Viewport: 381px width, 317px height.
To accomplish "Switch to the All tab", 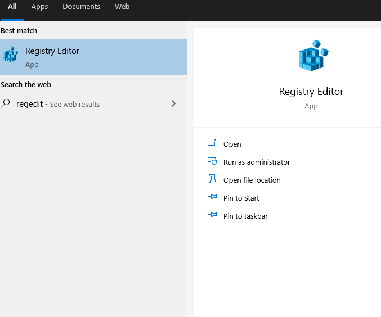I will [x=12, y=7].
